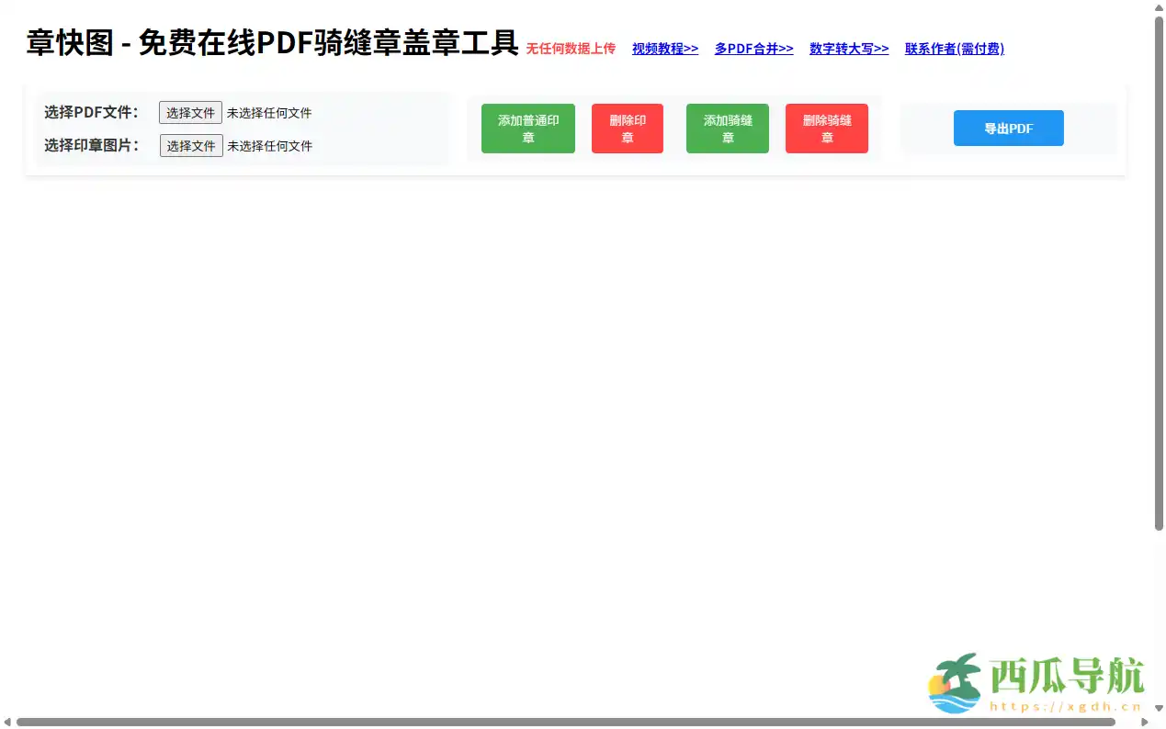Click the 无任何数据上传 notice text
This screenshot has width=1166, height=729.
coord(570,49)
